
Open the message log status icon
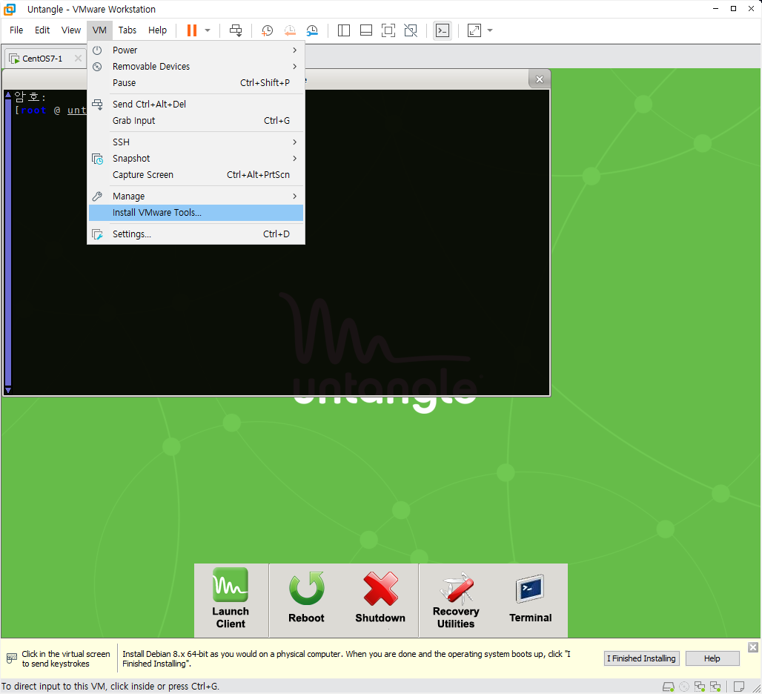pos(739,687)
